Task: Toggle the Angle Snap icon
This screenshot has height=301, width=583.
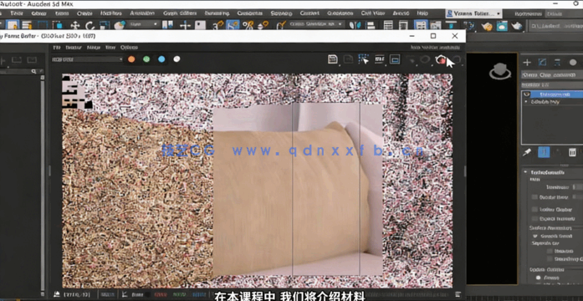Action: pos(233,25)
